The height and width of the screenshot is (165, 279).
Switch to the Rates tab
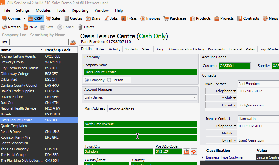[x=250, y=49]
